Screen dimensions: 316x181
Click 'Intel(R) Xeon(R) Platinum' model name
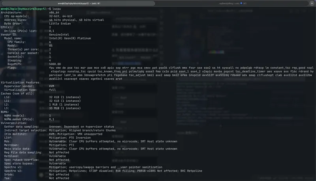[70, 38]
